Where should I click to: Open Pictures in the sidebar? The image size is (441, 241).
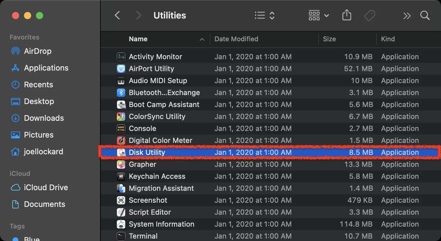32,135
